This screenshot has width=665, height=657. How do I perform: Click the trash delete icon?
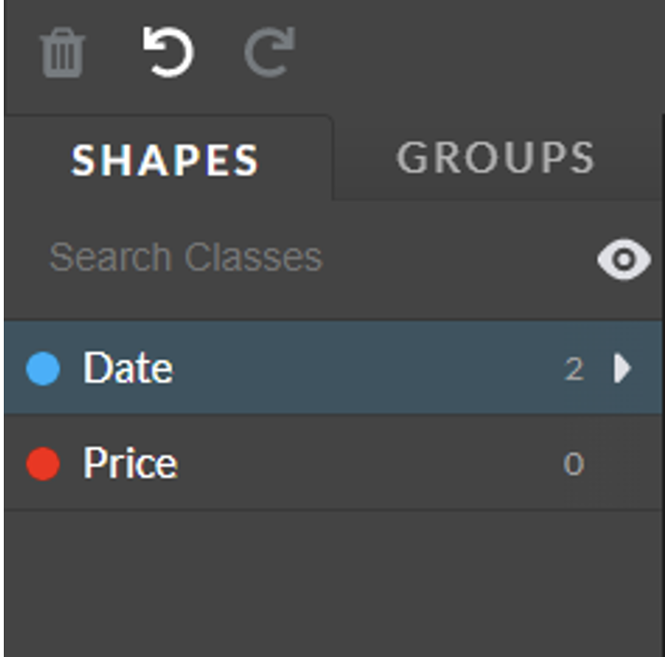(63, 52)
